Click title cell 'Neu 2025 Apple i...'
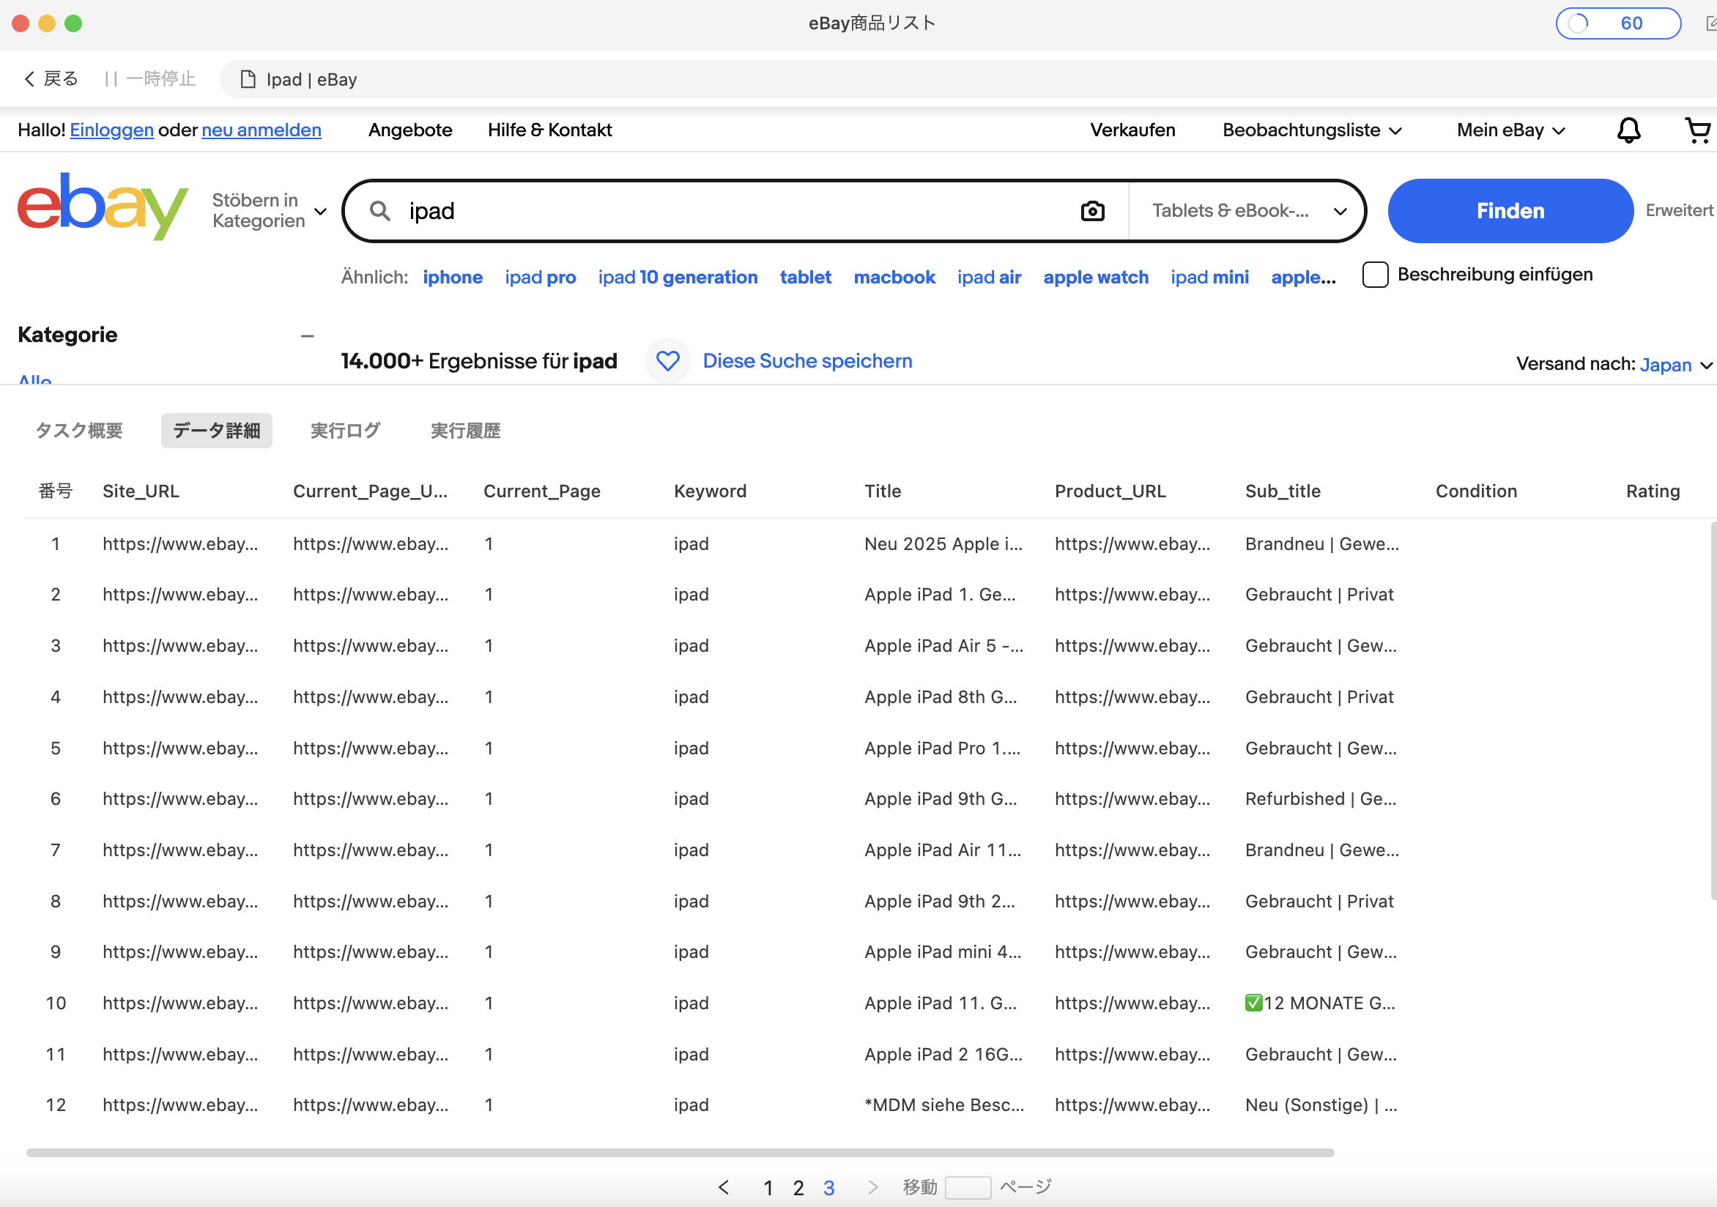 click(943, 543)
